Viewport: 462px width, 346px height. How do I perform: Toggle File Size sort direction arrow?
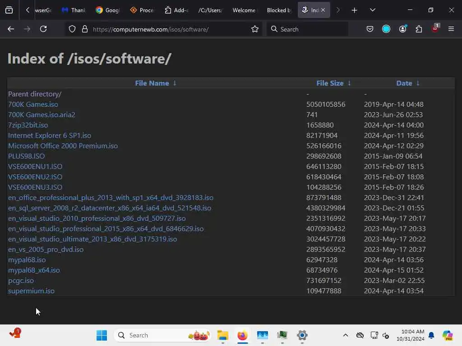[349, 83]
